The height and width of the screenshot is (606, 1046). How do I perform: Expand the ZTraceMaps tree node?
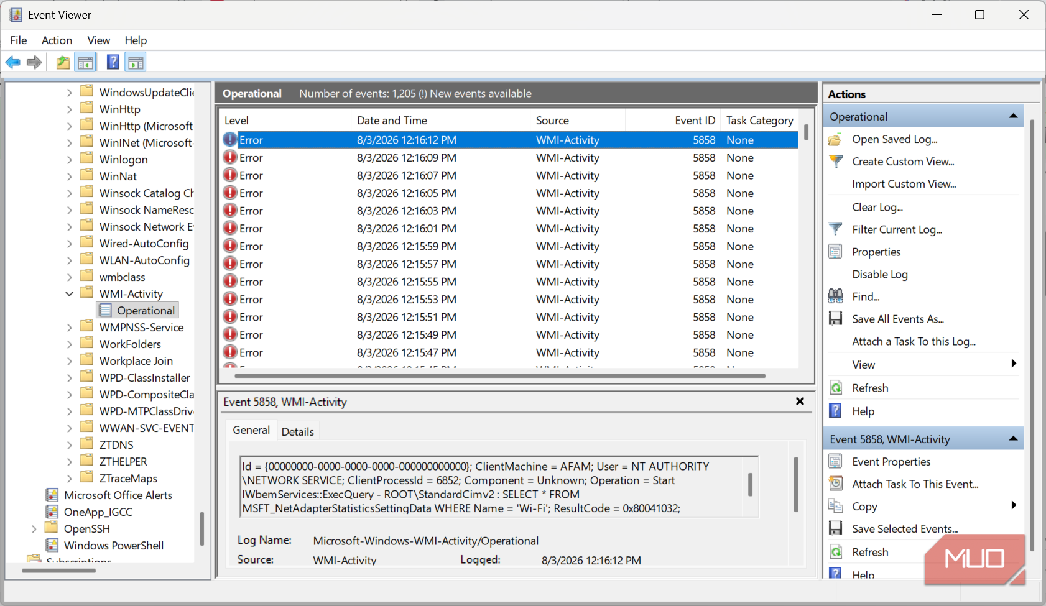coord(69,478)
